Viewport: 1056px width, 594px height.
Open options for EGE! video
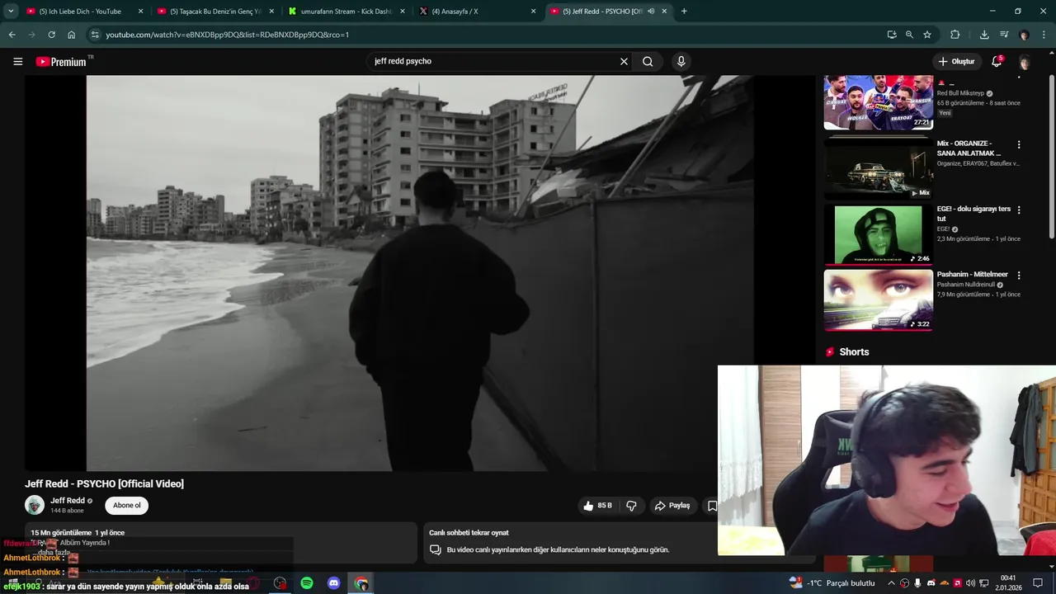(1018, 210)
